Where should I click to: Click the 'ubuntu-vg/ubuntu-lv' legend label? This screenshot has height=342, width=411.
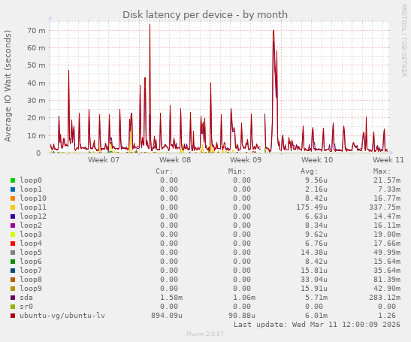point(62,315)
